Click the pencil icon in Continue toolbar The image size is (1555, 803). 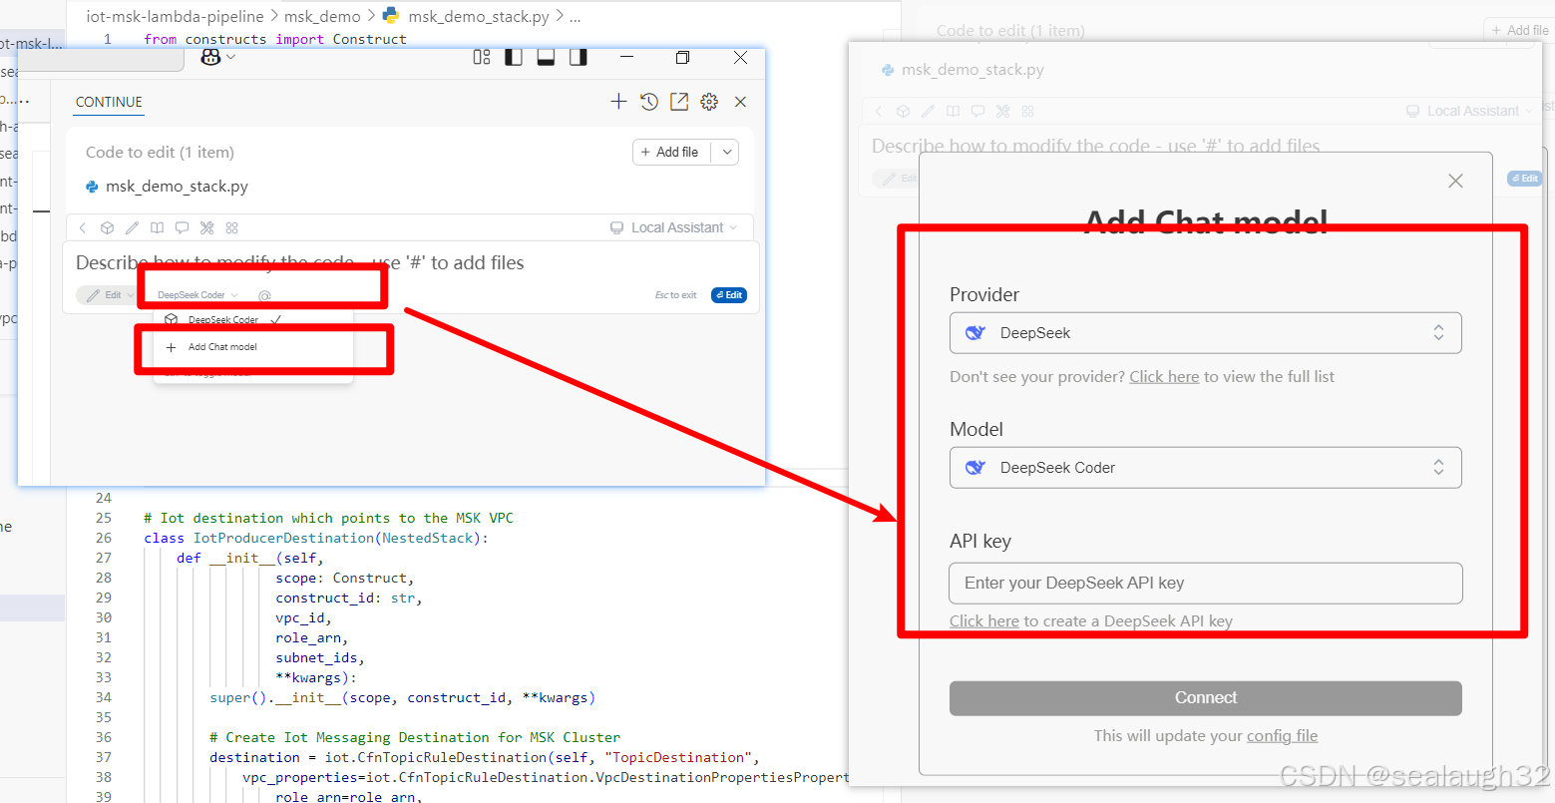[x=132, y=227]
